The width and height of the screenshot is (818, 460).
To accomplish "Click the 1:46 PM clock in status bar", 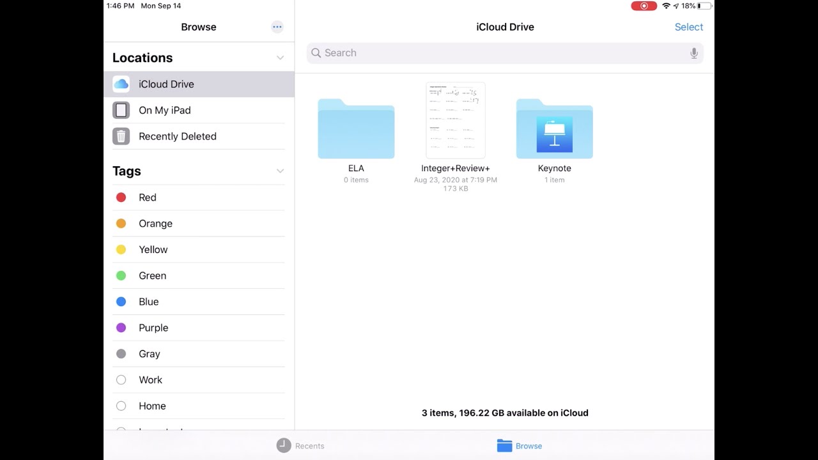I will [x=120, y=6].
